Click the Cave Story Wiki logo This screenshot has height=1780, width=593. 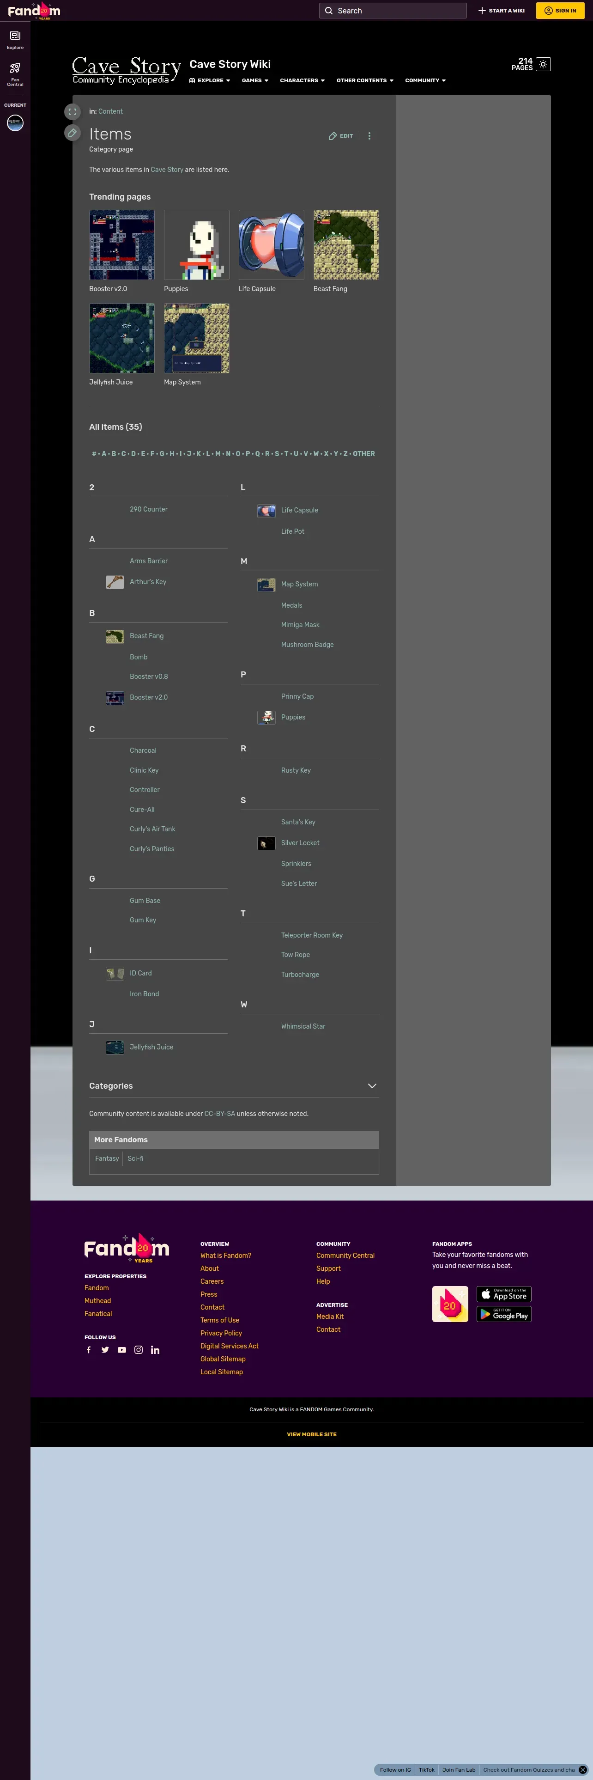[x=127, y=71]
